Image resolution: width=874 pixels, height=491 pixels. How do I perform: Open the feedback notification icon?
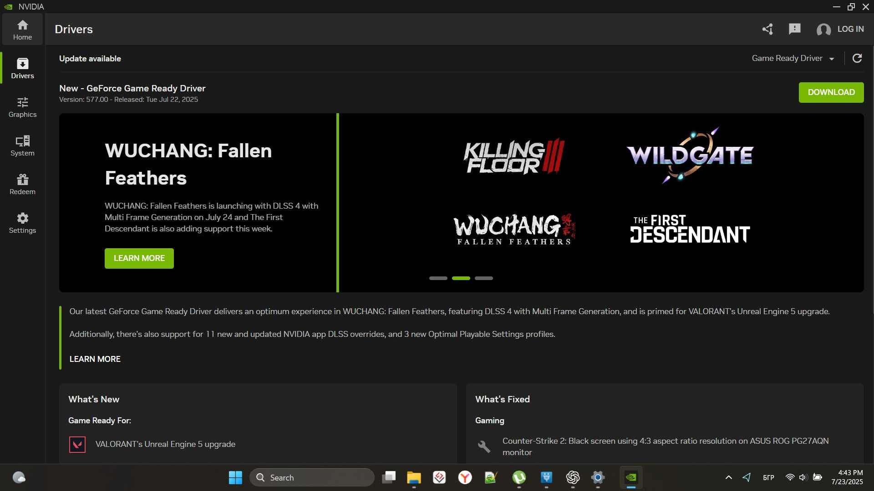click(x=794, y=29)
